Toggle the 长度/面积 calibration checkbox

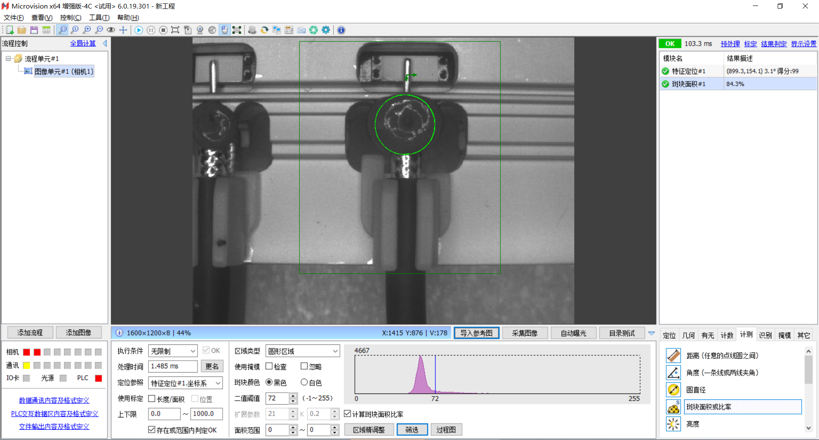[x=151, y=399]
